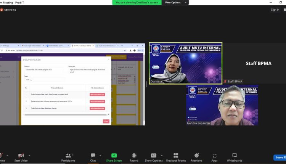Viewport: 286px width, 164px height.
Task: Click the browser address bar URL
Action: (x=29, y=50)
